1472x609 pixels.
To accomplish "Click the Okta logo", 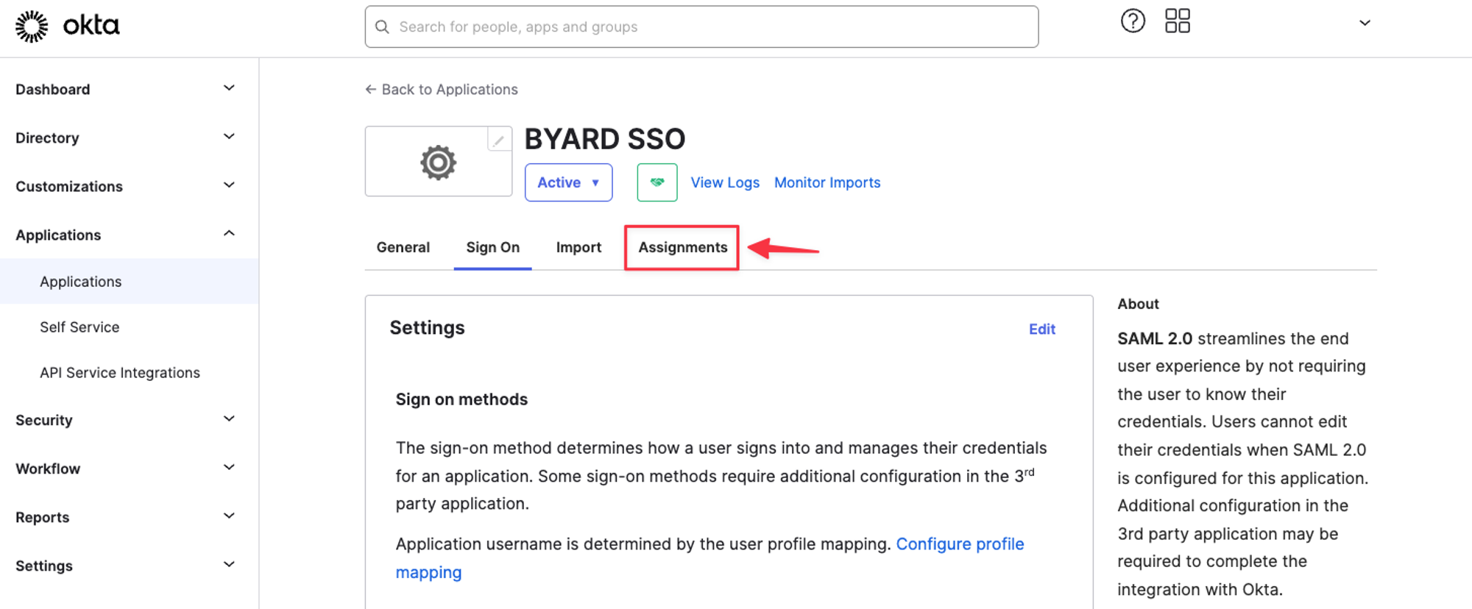I will 67,26.
